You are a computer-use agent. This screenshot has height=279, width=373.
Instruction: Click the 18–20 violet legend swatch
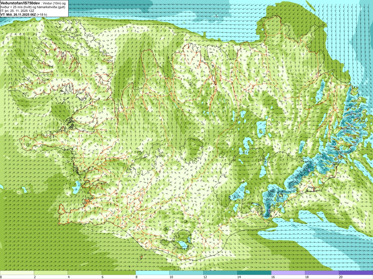click(x=322, y=273)
